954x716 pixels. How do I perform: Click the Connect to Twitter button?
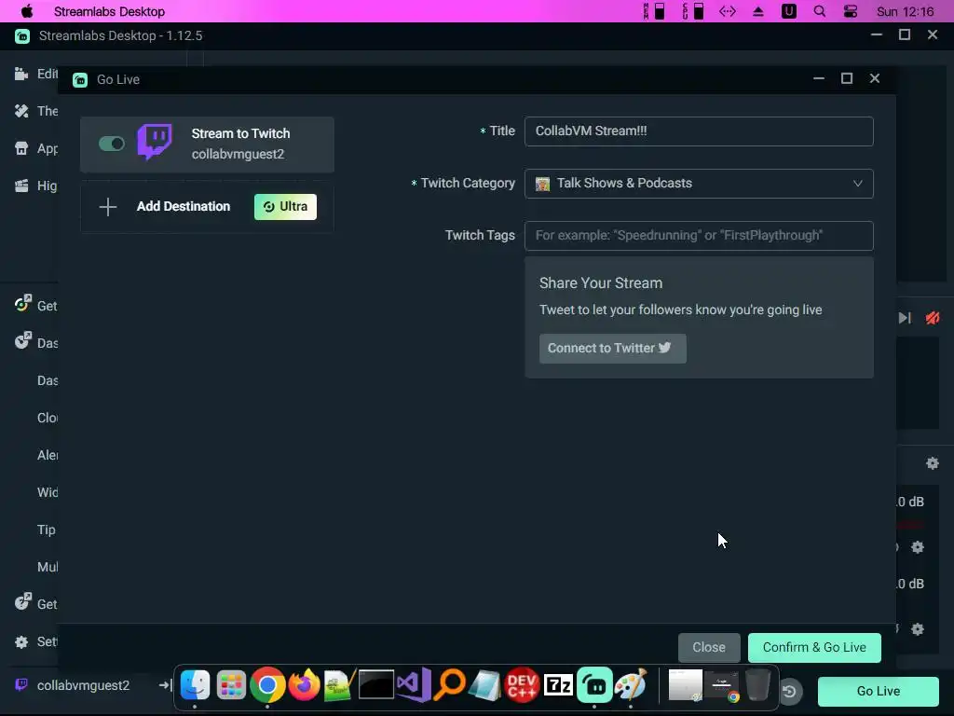pyautogui.click(x=613, y=349)
